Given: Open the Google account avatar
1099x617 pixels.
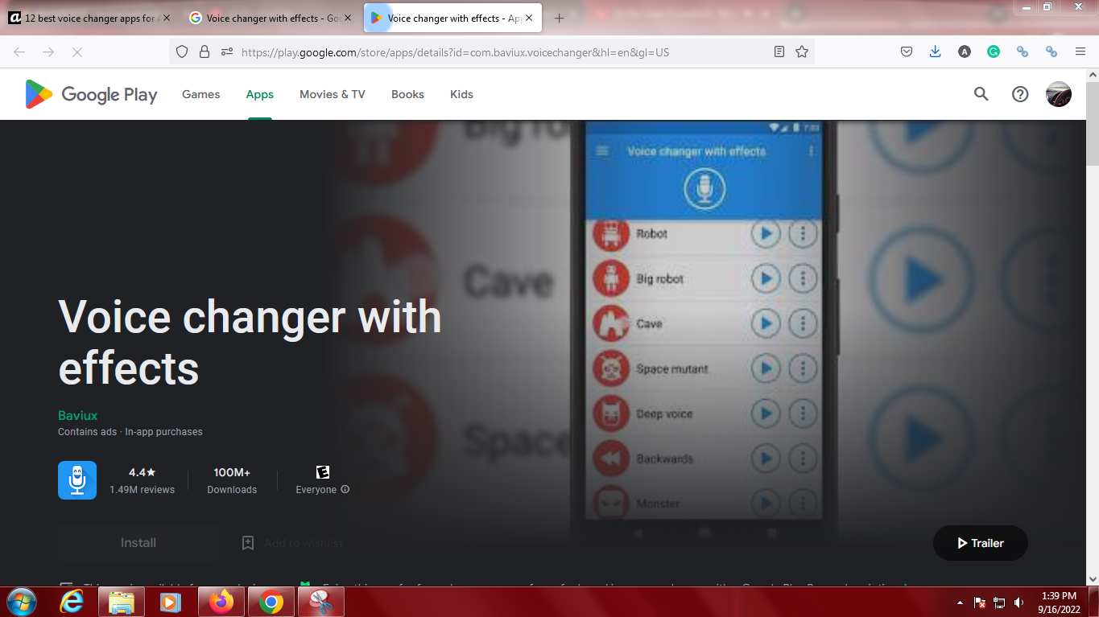Looking at the screenshot, I should [x=1059, y=94].
